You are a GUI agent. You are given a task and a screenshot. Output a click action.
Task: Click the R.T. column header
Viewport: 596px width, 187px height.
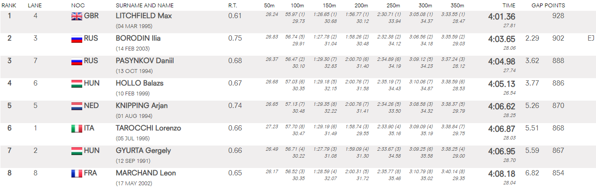tap(232, 6)
